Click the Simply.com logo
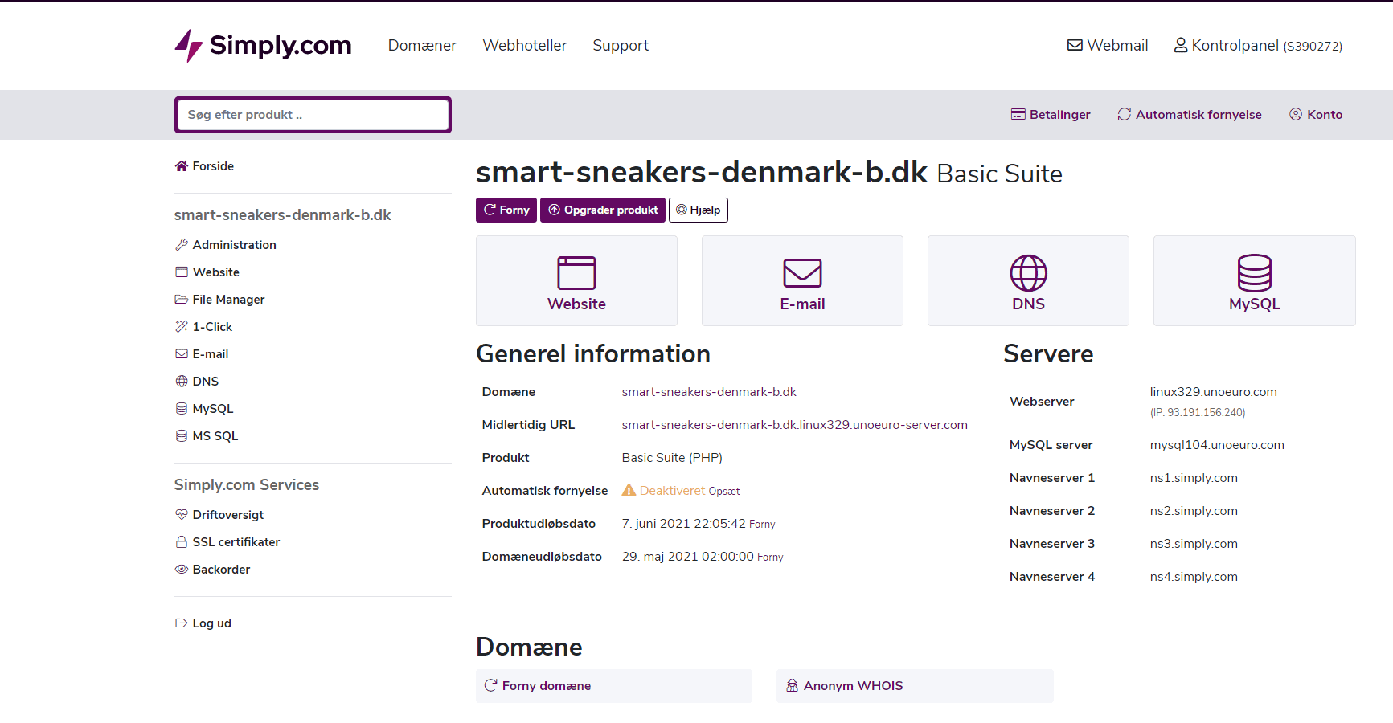 [263, 46]
